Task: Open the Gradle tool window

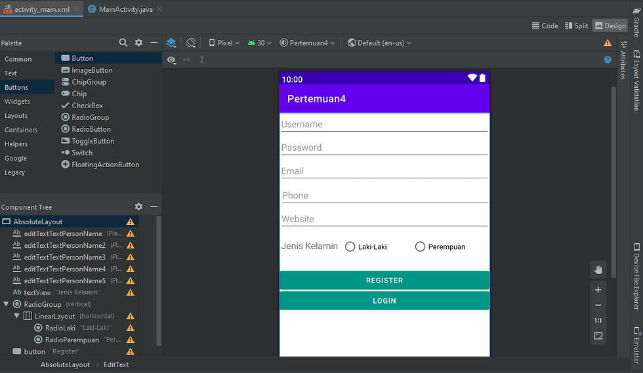Action: pyautogui.click(x=636, y=22)
